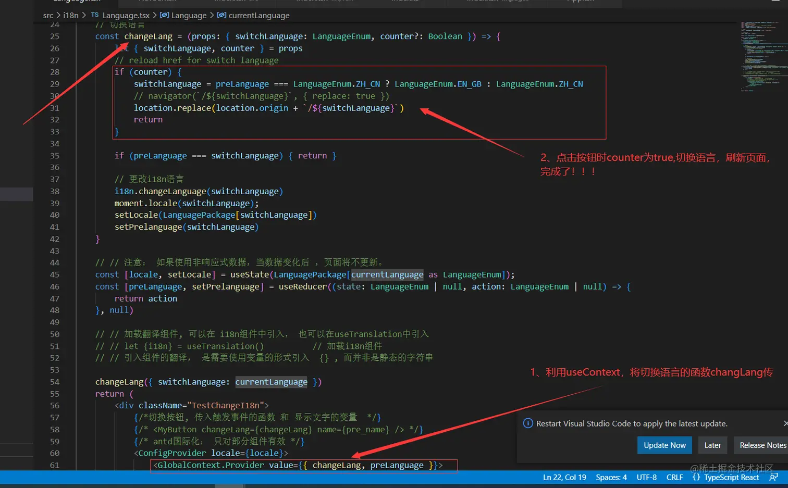788x488 pixels.
Task: Click the curly braces icon in status bar
Action: 696,477
